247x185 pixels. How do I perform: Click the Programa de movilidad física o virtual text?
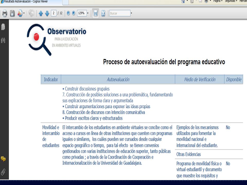pyautogui.click(x=199, y=170)
